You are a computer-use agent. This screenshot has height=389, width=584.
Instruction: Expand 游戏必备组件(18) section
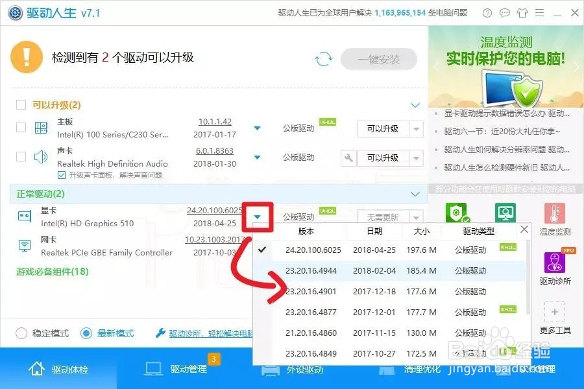click(x=53, y=272)
